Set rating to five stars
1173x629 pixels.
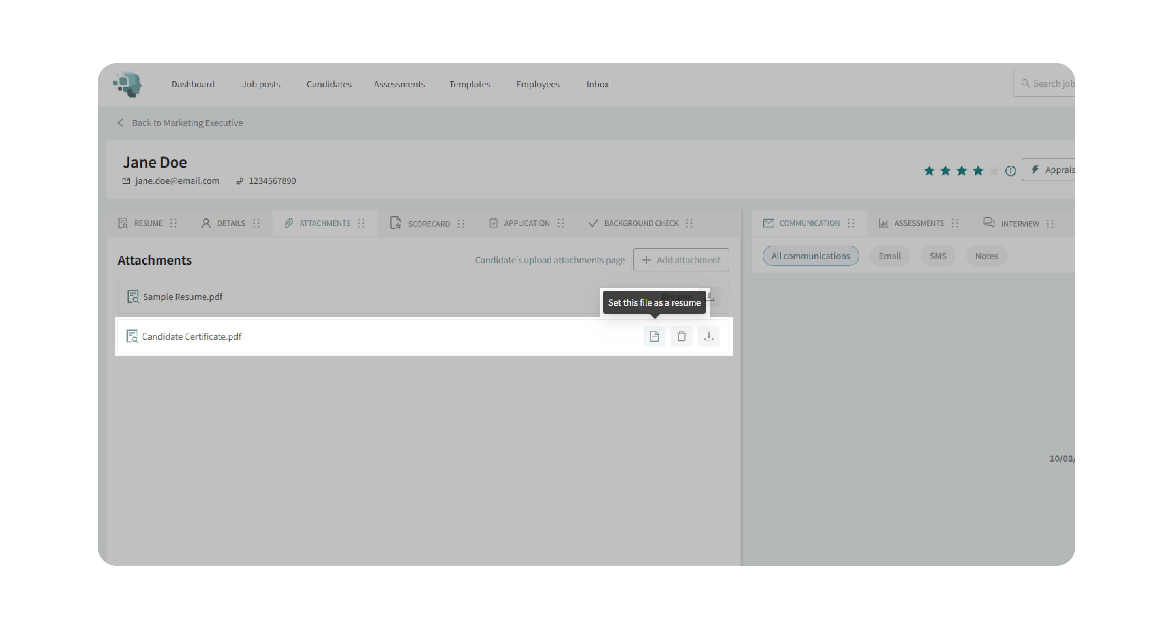[x=994, y=171]
